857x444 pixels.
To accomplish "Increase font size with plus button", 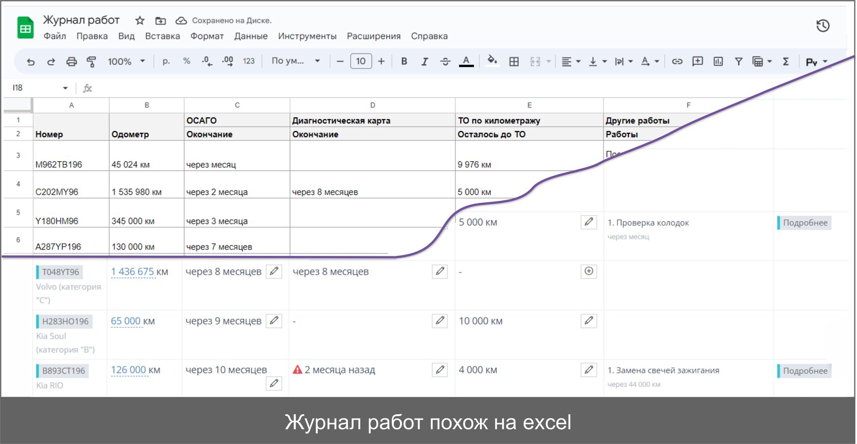I will pyautogui.click(x=381, y=62).
